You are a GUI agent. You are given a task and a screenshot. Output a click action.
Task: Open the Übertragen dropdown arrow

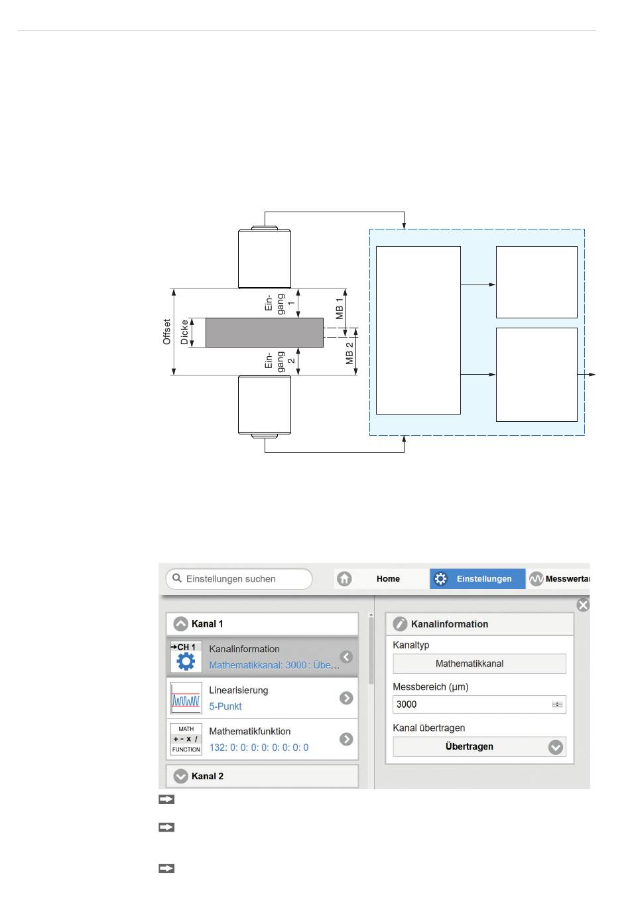[x=556, y=747]
